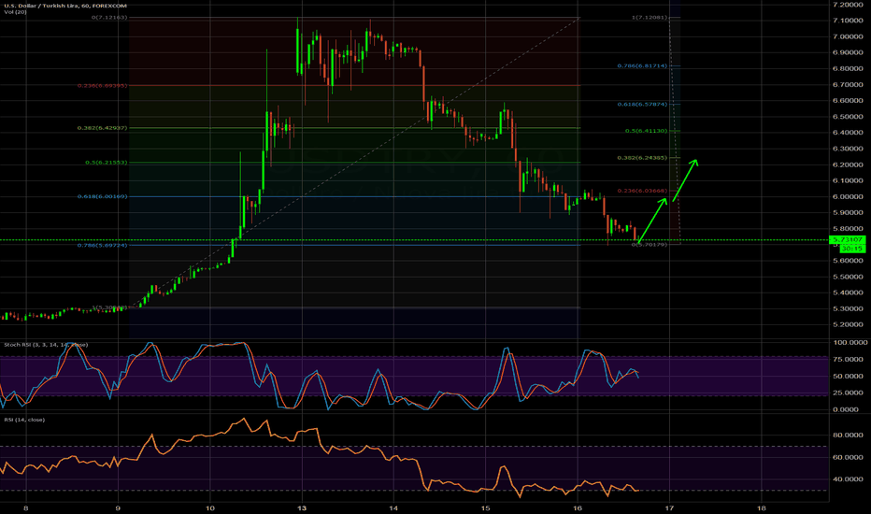Click price axis value 6.50000

[848, 117]
